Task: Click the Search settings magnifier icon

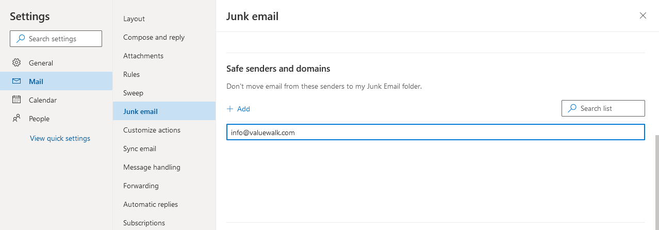Action: 21,39
